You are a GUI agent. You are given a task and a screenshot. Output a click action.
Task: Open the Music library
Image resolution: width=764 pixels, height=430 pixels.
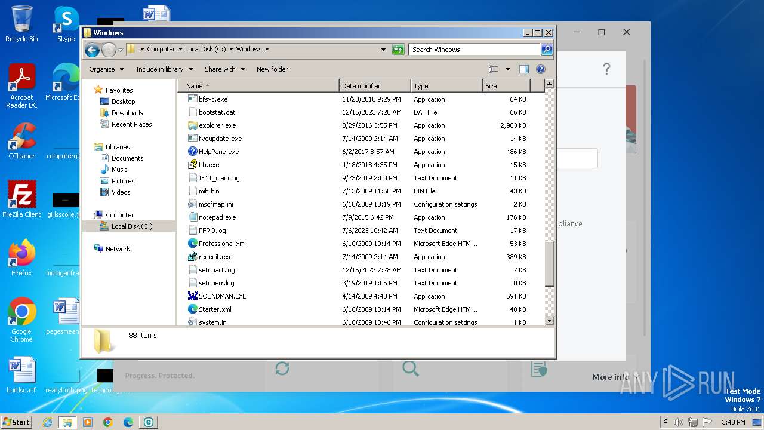click(x=119, y=170)
